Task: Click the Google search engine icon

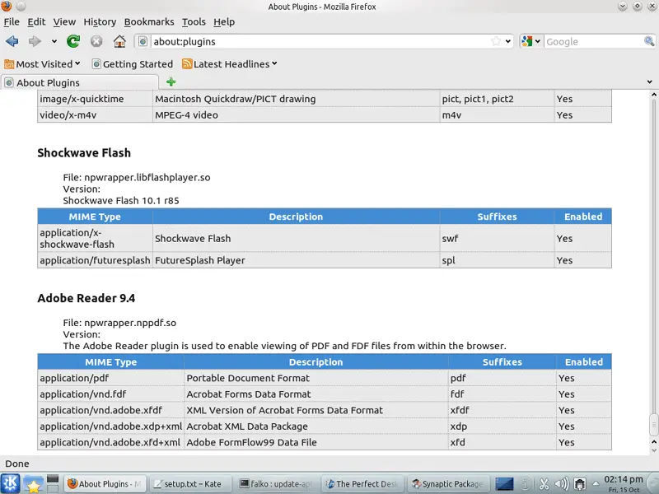Action: click(526, 41)
